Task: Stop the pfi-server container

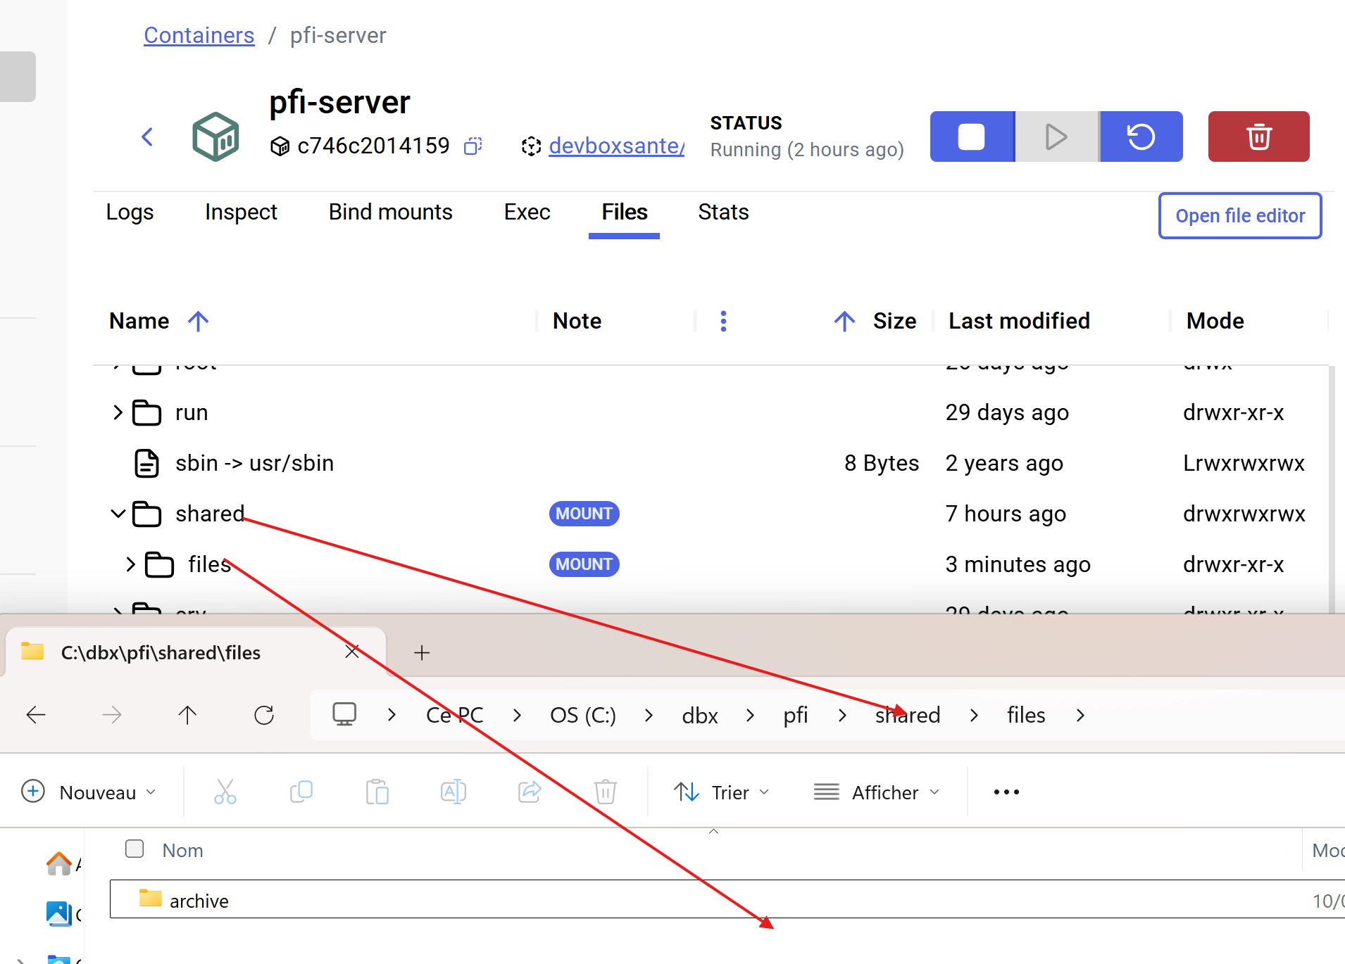Action: pyautogui.click(x=971, y=137)
